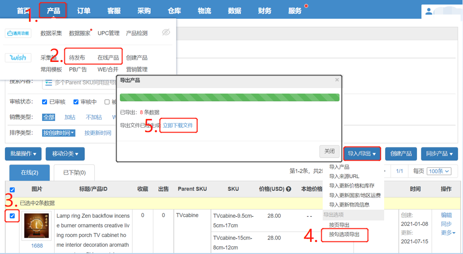
Task: Open the 批量操作 dropdown
Action: pos(23,153)
